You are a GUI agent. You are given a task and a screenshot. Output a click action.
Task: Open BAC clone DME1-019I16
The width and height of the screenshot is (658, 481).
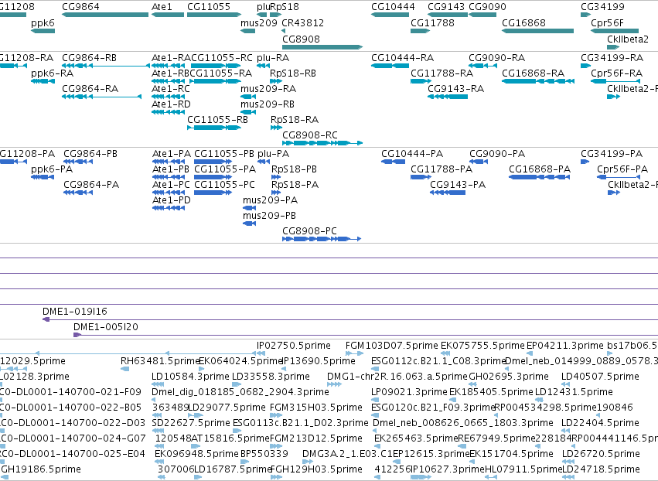pos(75,312)
